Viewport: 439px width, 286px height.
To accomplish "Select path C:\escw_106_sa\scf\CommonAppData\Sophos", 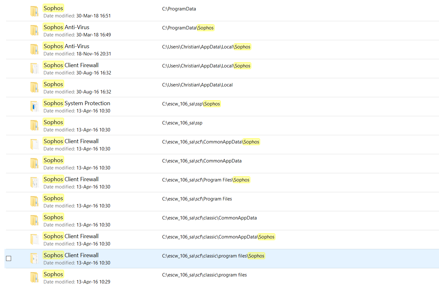I will click(211, 142).
